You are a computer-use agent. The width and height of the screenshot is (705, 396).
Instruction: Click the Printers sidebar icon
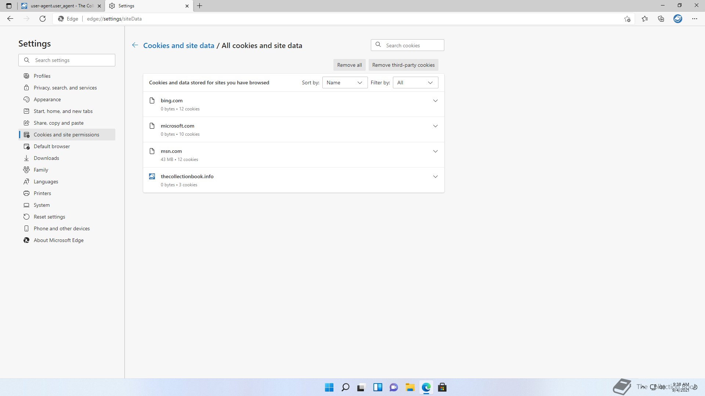pos(26,193)
